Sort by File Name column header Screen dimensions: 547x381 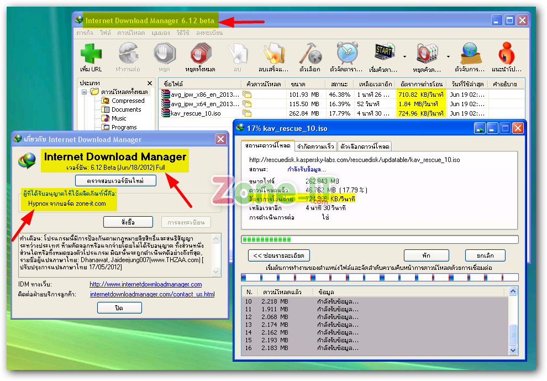tap(200, 84)
